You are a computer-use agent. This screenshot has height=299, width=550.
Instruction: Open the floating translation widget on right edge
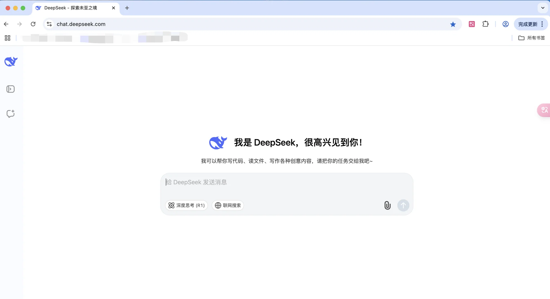pyautogui.click(x=544, y=110)
